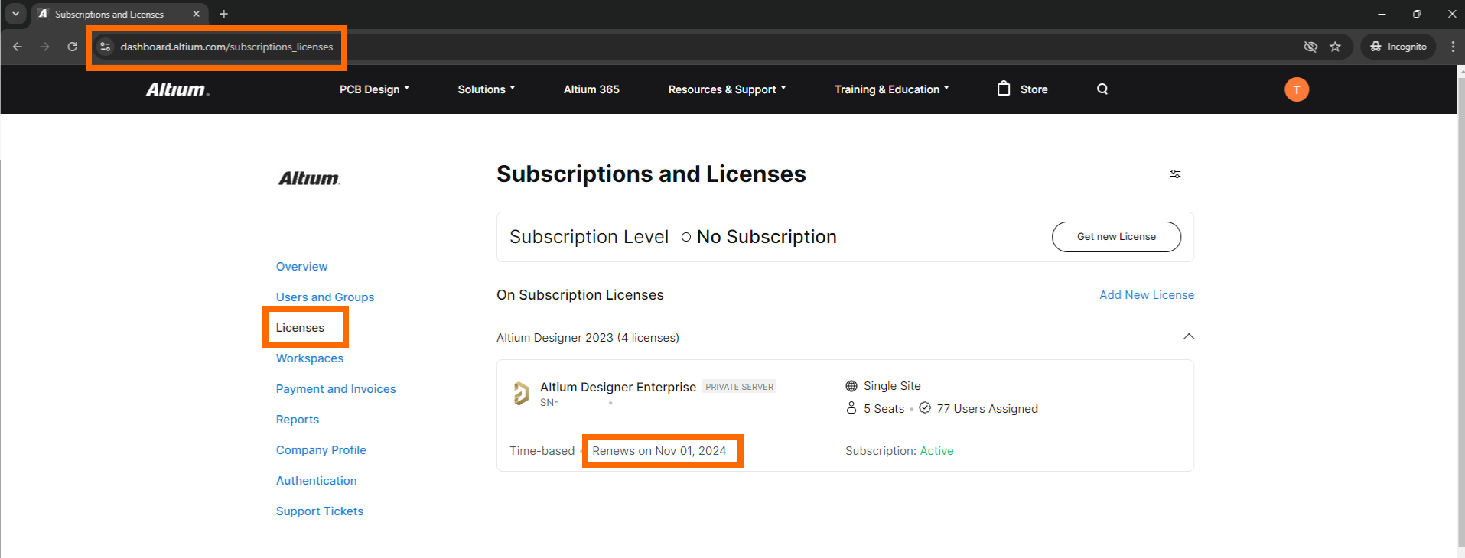Click the eye-off tracking protection icon
1465x558 pixels.
(1310, 47)
